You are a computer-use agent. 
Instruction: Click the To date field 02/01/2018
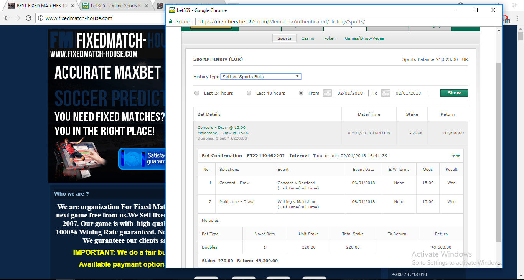pos(410,93)
